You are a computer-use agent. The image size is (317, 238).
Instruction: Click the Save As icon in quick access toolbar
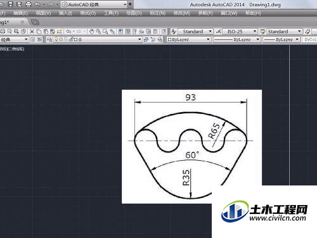pos(19,4)
